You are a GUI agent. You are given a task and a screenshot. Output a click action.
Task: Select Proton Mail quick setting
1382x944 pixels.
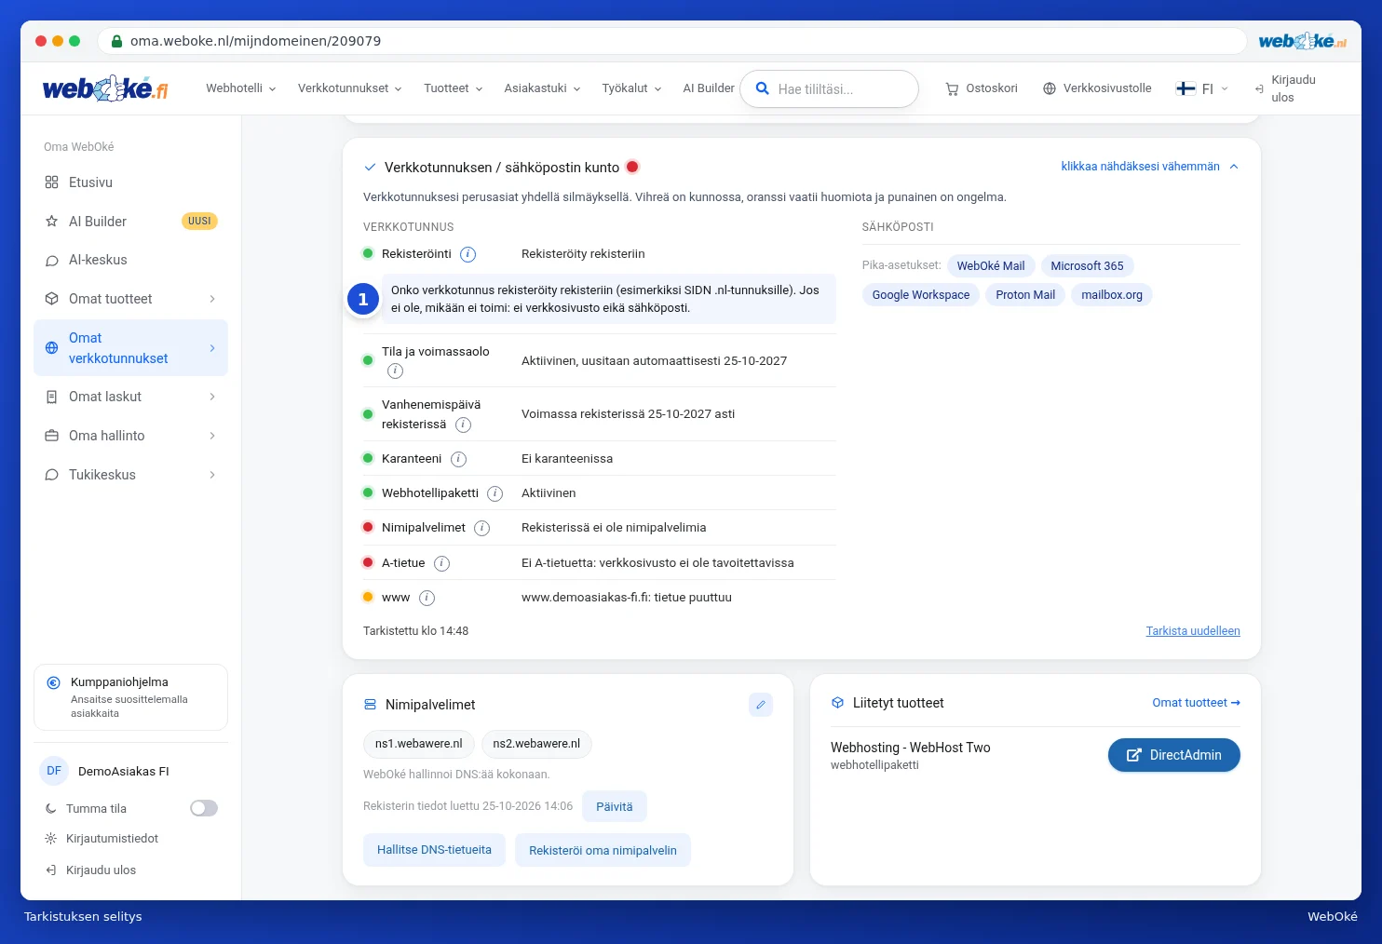click(1025, 295)
